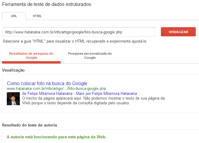Click the 'Vsualização' heading

point(13,70)
